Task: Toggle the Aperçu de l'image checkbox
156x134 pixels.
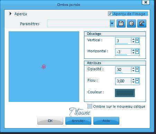Action: pyautogui.click(x=110, y=14)
